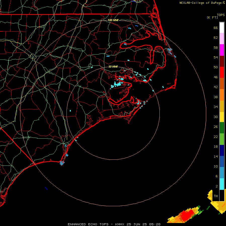Click the "22" scale value
The image size is (226, 226).
point(216,137)
